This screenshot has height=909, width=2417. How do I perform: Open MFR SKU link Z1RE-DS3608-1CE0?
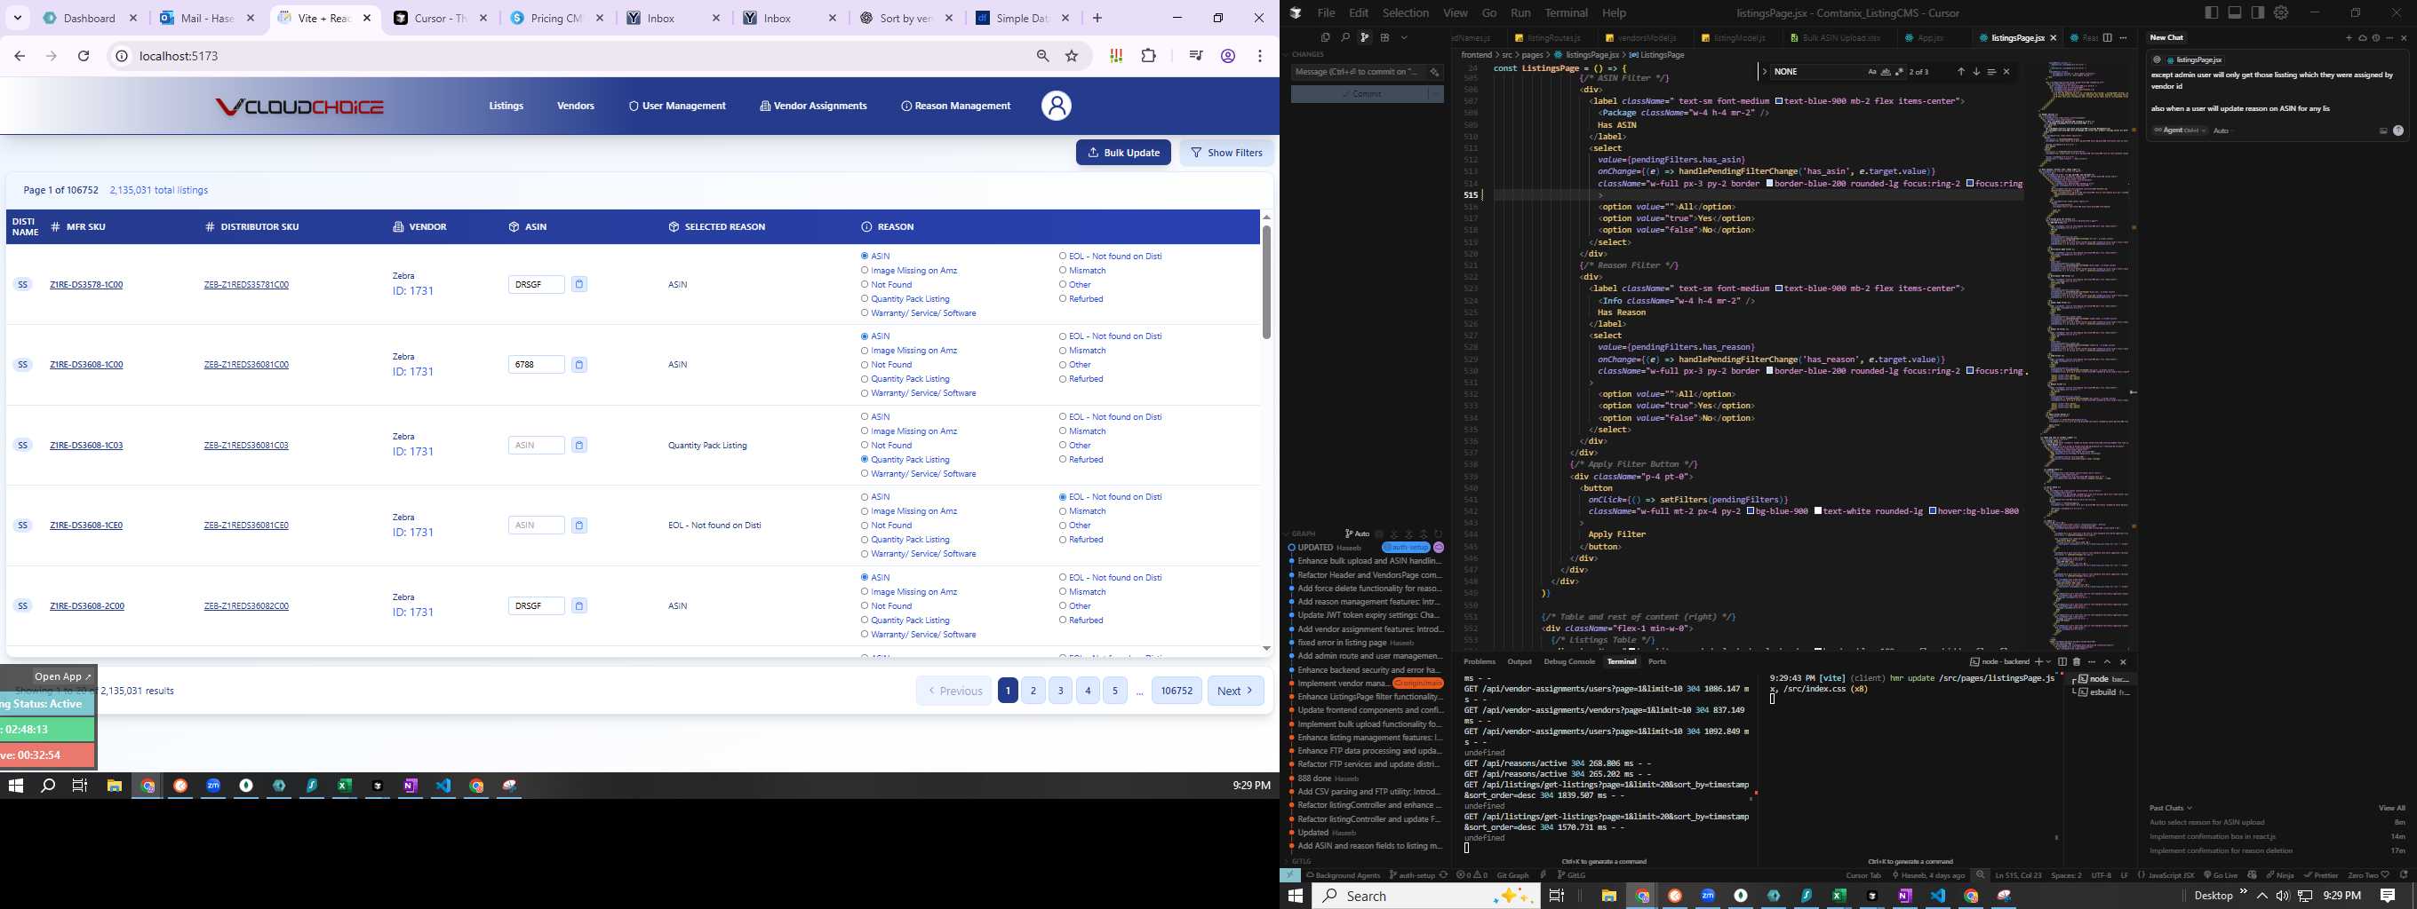pos(86,526)
